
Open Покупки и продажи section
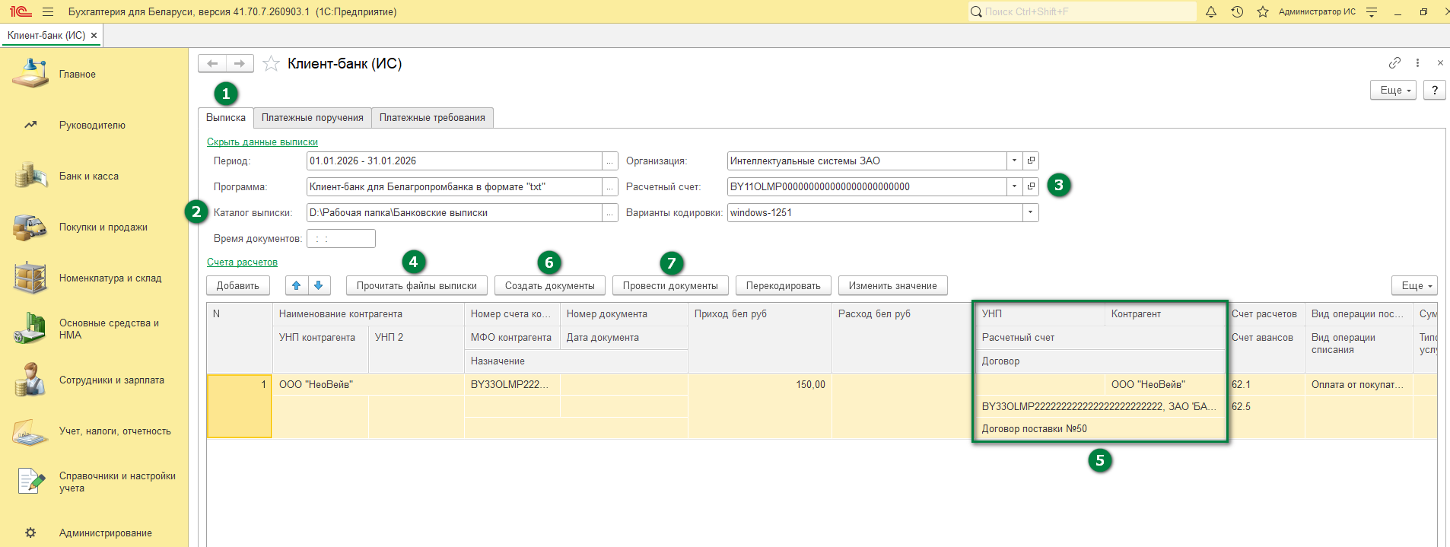(x=103, y=227)
